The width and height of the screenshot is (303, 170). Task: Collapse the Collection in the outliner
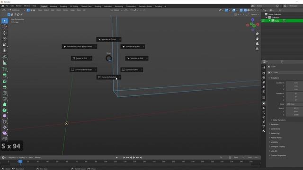point(266,17)
